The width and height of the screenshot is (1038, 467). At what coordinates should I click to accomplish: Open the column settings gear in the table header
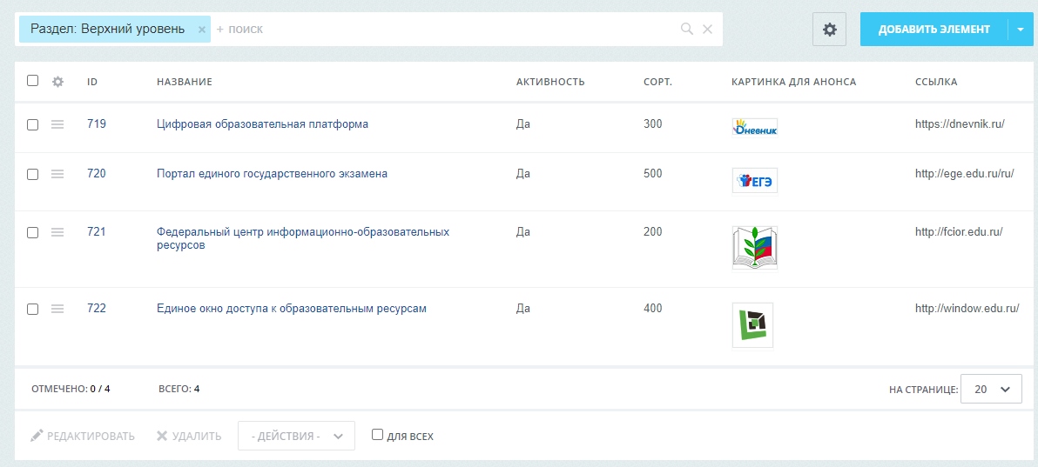[57, 82]
